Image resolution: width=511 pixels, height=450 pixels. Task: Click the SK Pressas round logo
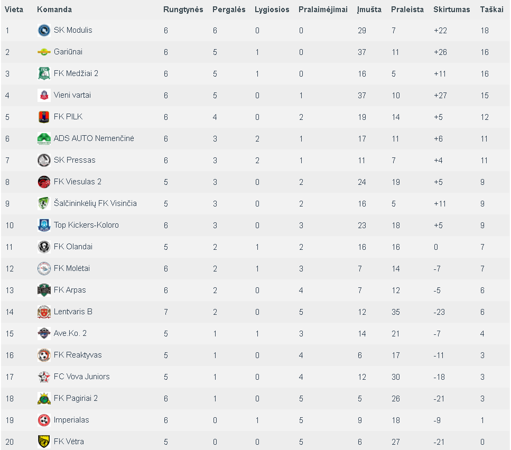click(44, 160)
